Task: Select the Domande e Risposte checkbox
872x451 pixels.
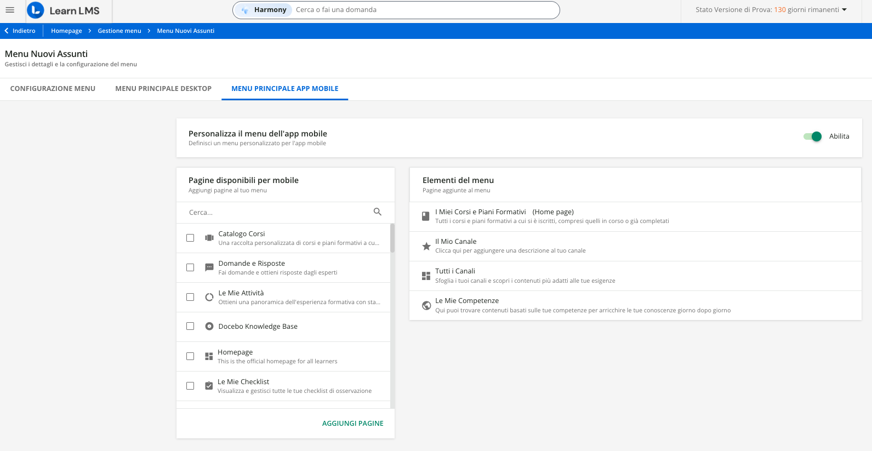Action: click(x=190, y=267)
